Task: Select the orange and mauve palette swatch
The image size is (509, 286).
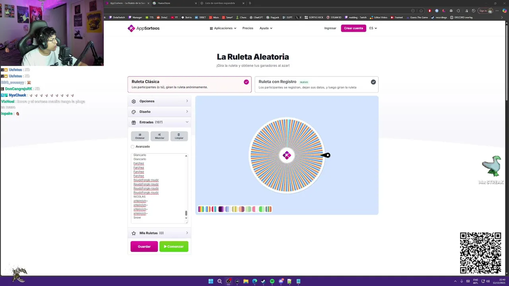Action: click(x=241, y=209)
